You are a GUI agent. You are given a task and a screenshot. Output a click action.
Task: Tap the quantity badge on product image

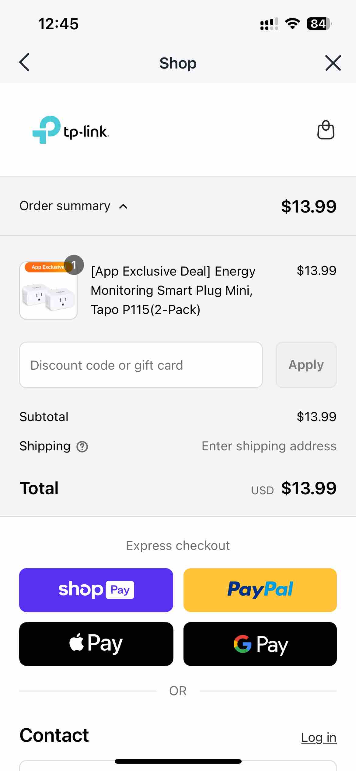click(74, 265)
